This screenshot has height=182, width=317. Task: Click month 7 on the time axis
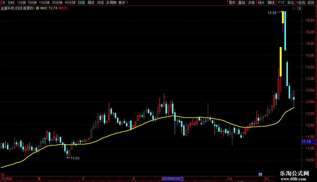pyautogui.click(x=83, y=179)
